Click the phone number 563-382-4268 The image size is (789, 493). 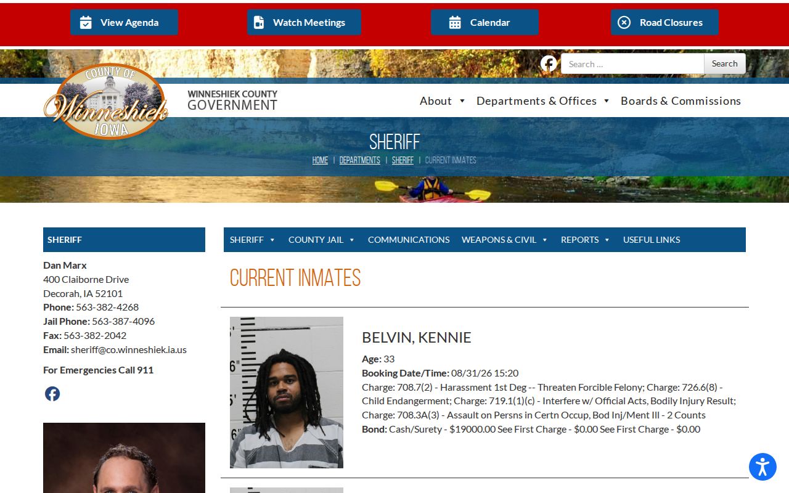tap(107, 307)
